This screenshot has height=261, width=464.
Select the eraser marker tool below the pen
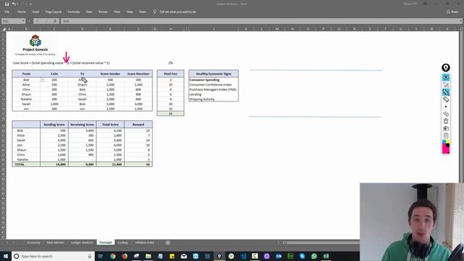[446, 99]
